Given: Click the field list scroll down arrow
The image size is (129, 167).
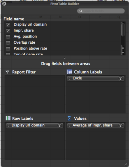Looking at the screenshot, I should click(123, 52).
